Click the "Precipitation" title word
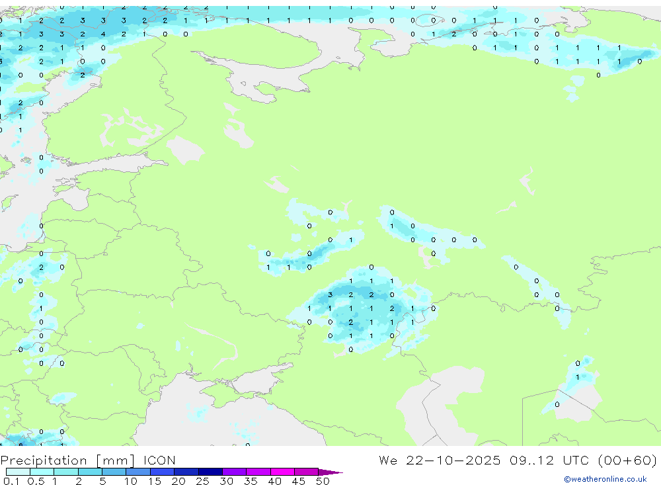 coord(44,460)
